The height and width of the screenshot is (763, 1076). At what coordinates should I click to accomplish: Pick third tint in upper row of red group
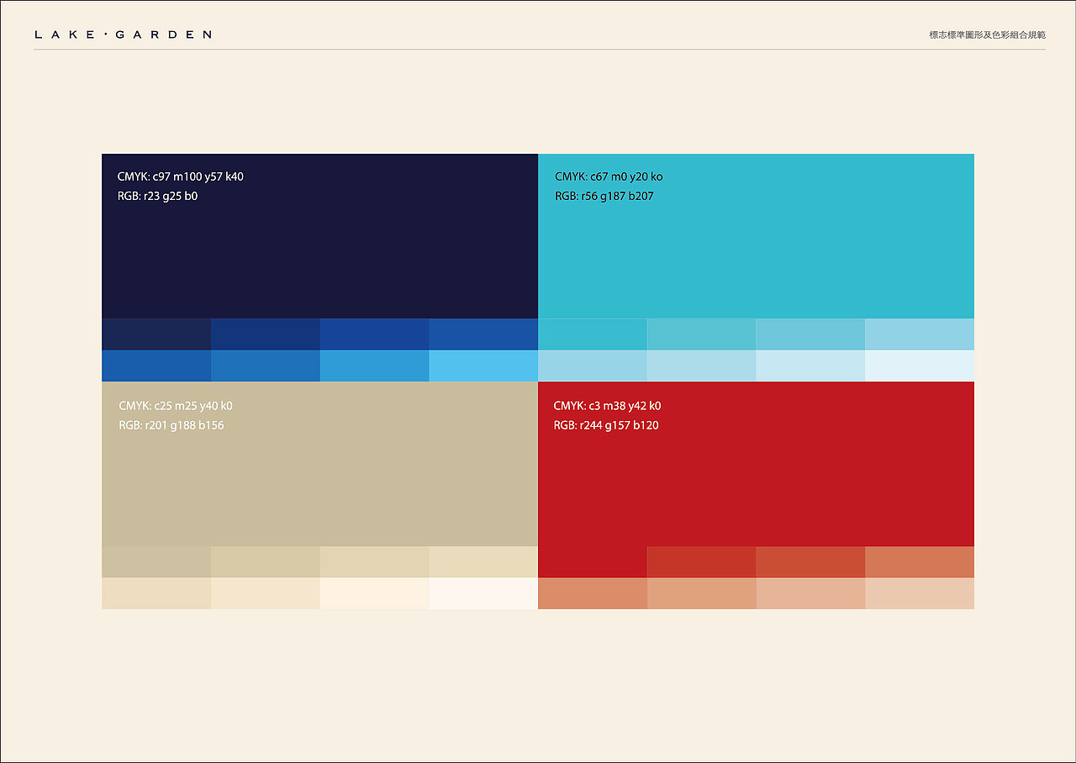tap(810, 562)
